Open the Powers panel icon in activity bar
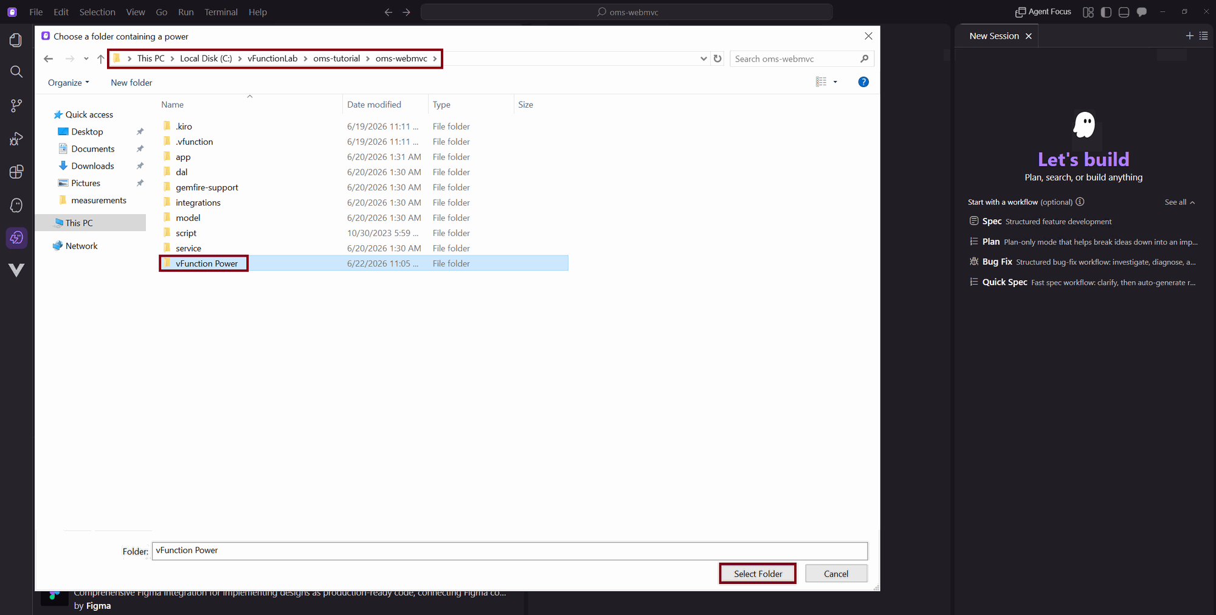The image size is (1216, 615). pyautogui.click(x=16, y=238)
